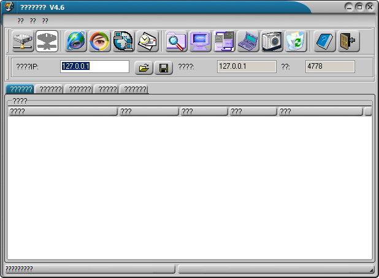Click the network connect drive icon
Image resolution: width=379 pixels, height=278 pixels.
[x=23, y=41]
